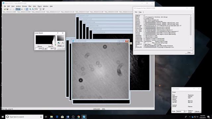Click the taskbar clock showing date
Image resolution: width=212 pixels, height=119 pixels.
pos(202,117)
